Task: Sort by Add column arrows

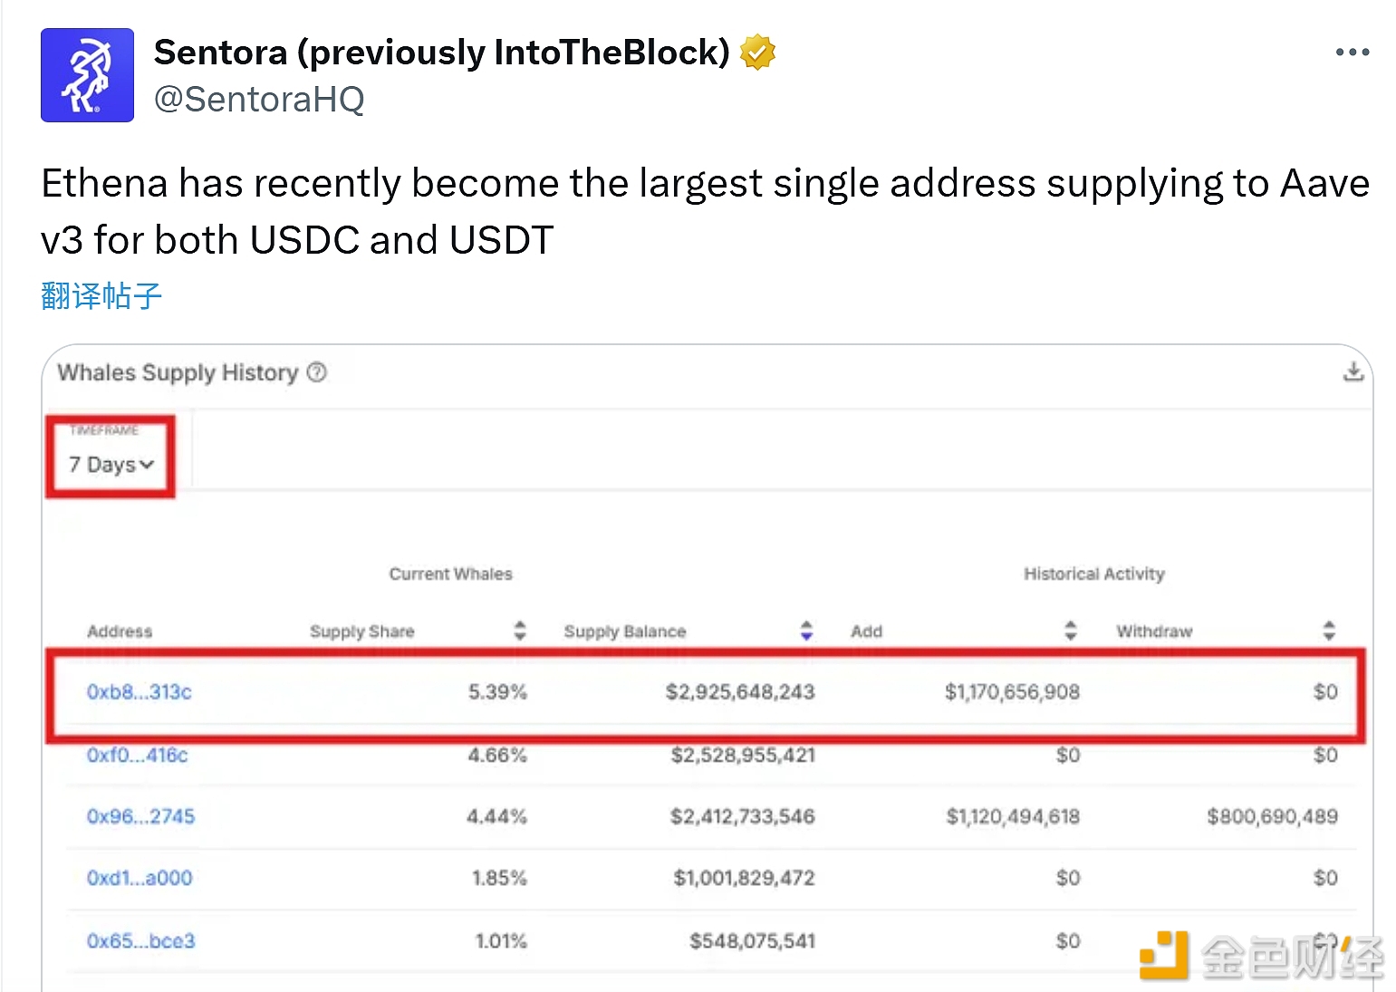Action: (1070, 631)
